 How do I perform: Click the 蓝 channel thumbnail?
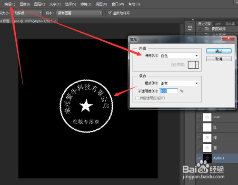(x=207, y=148)
